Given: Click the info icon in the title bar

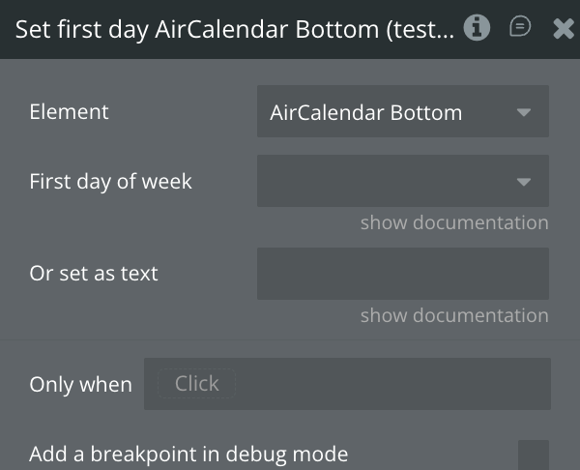Looking at the screenshot, I should 477,28.
